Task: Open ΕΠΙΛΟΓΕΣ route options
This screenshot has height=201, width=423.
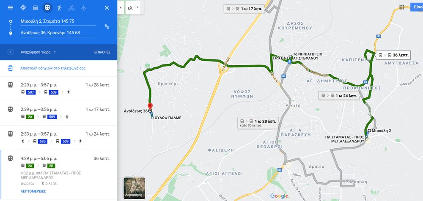Action: (102, 52)
